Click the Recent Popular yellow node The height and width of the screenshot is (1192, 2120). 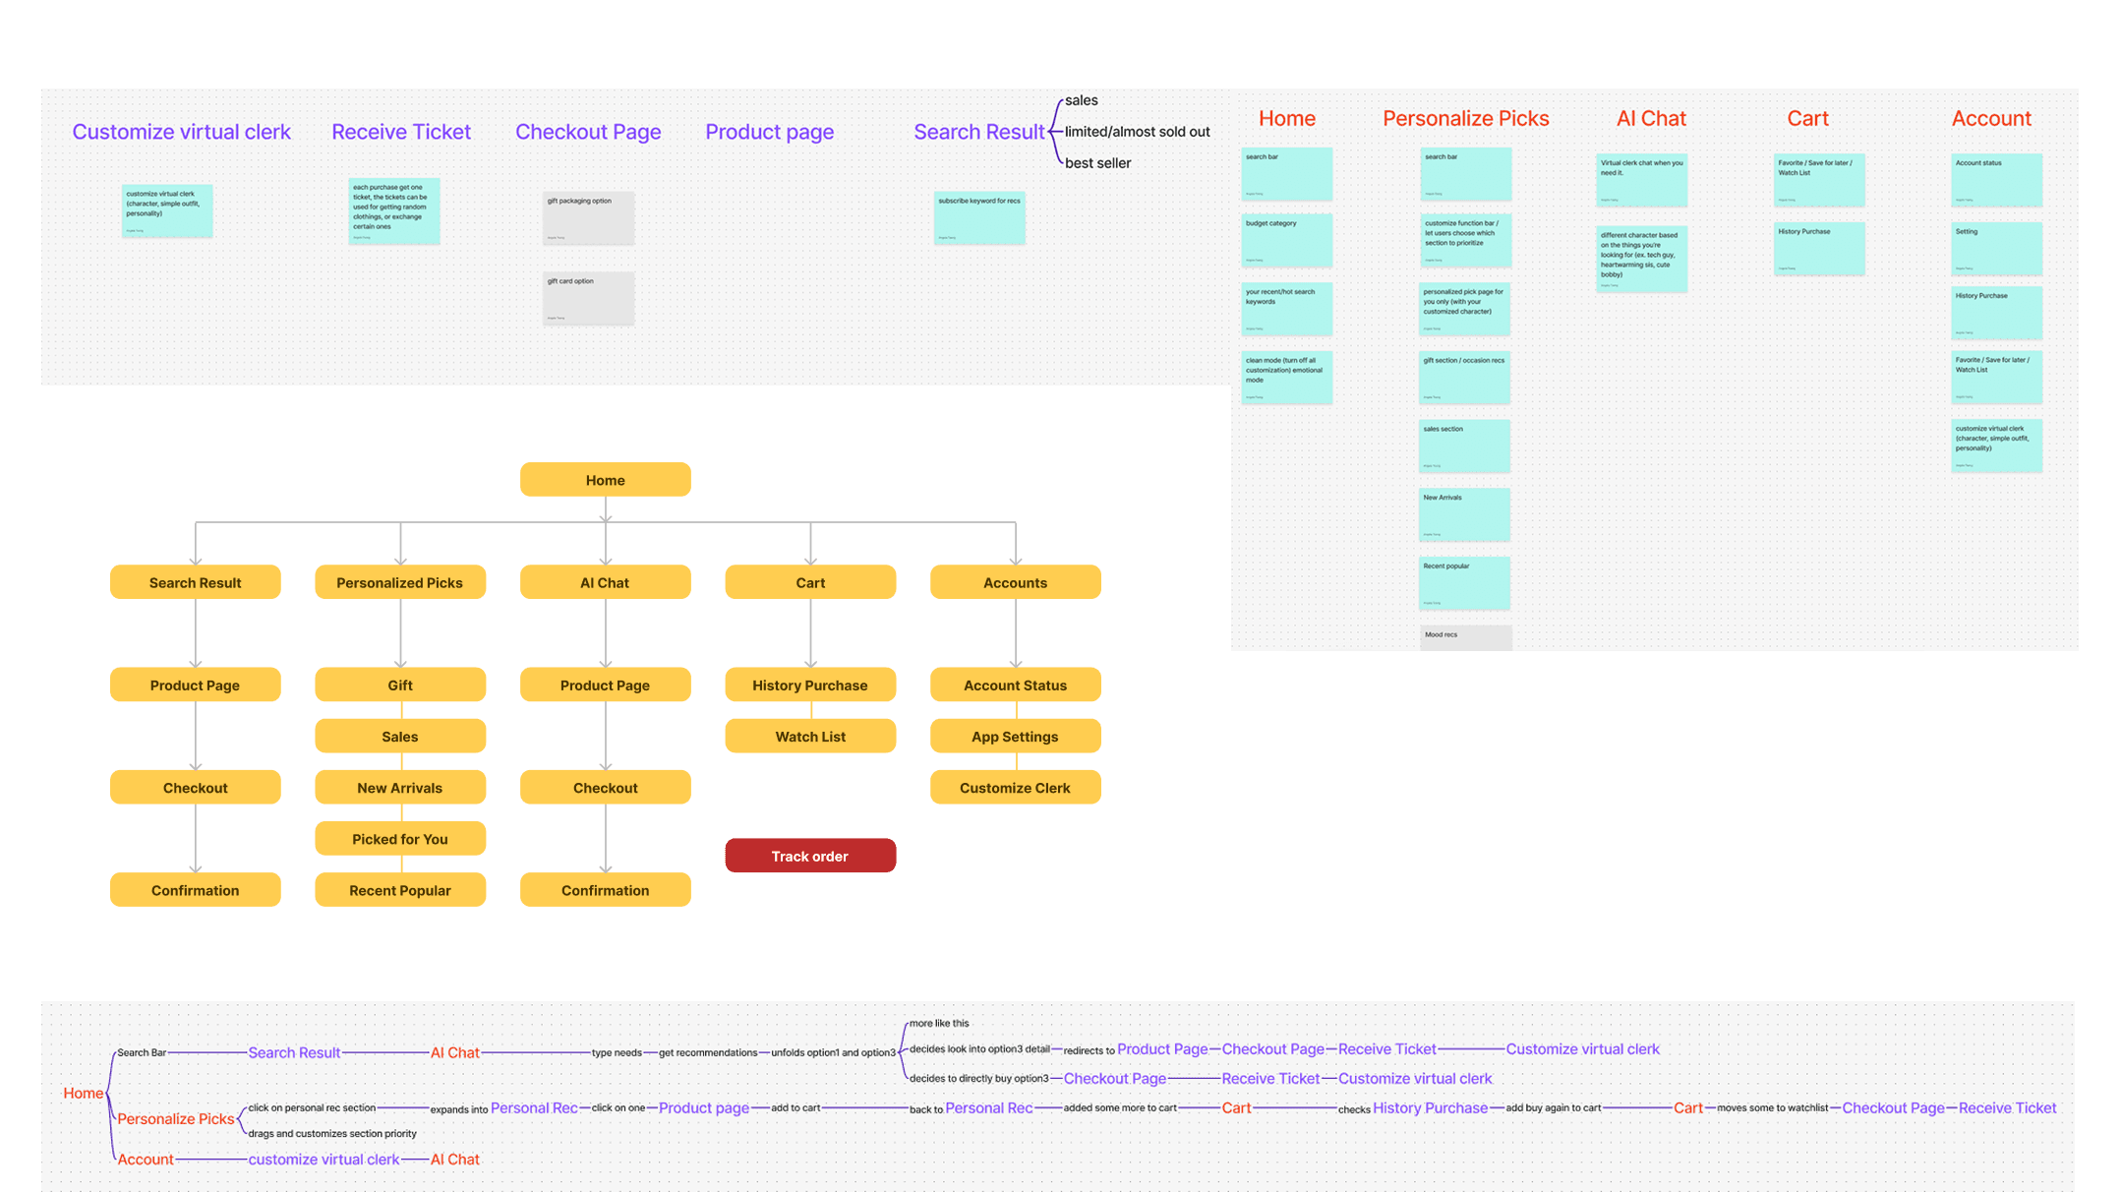coord(399,889)
